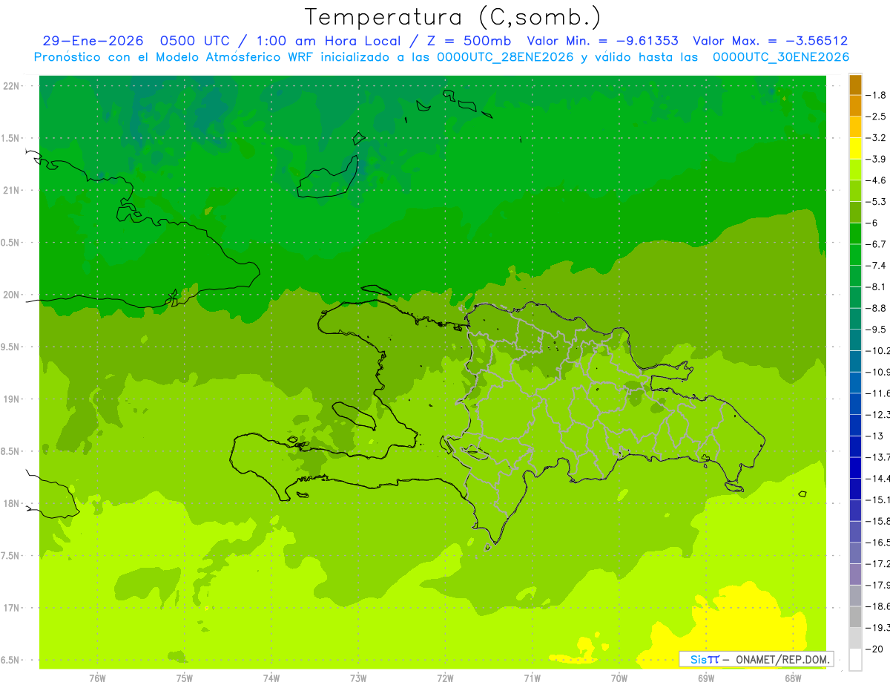890x688 pixels.
Task: Click the initialization time "0000UTC_28ENE2026"
Action: [505, 57]
